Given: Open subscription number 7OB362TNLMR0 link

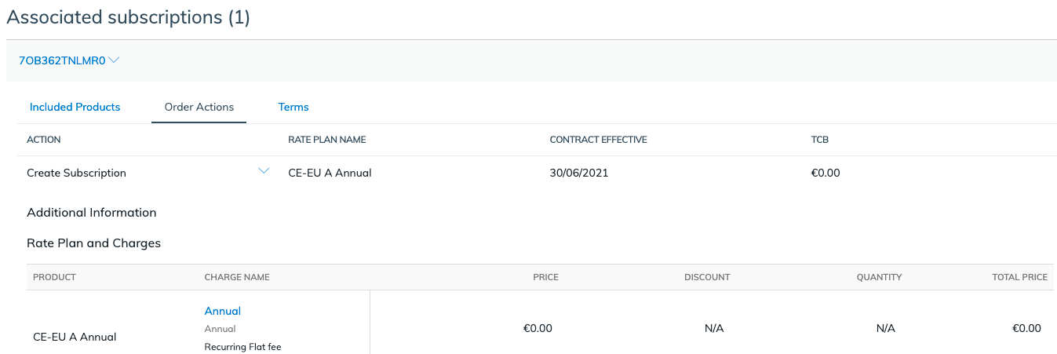Looking at the screenshot, I should [62, 60].
